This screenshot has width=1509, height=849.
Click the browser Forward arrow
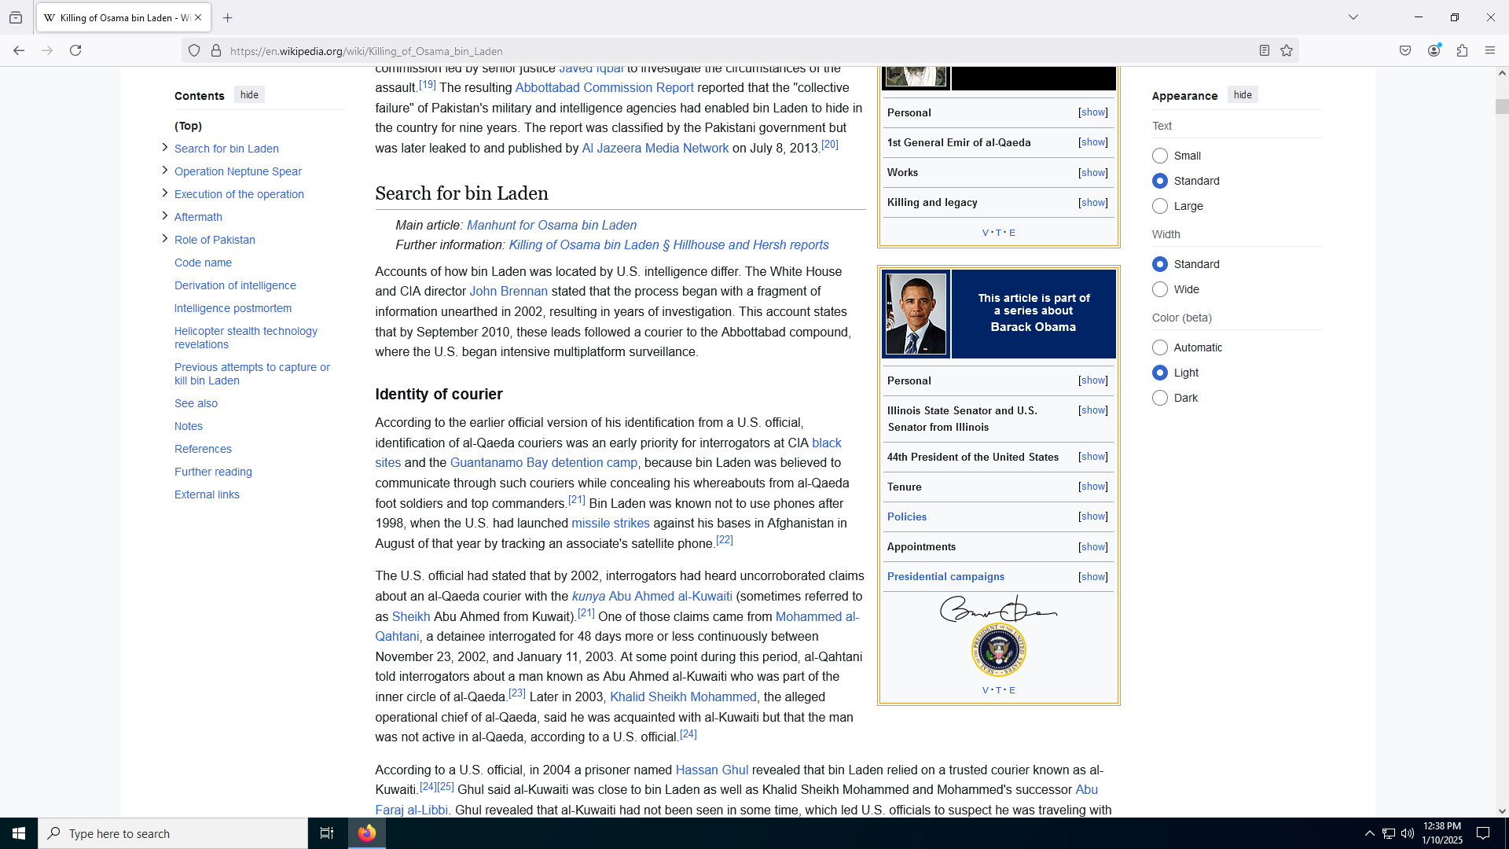tap(47, 50)
